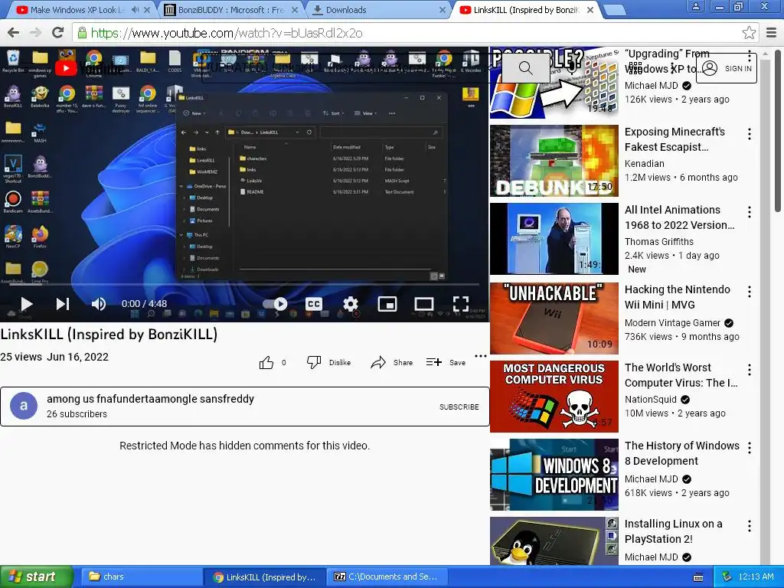Go back in browser
This screenshot has width=784, height=588.
click(14, 32)
